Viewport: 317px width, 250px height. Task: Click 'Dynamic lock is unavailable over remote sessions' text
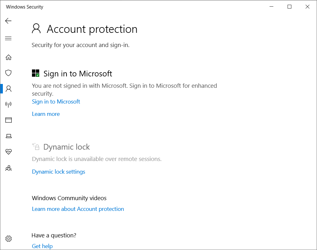[96, 159]
